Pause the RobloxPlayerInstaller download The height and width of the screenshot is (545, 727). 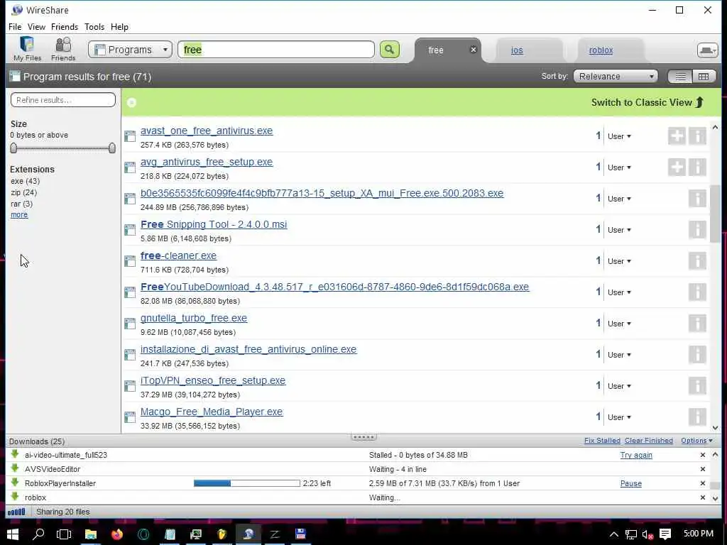click(x=631, y=483)
